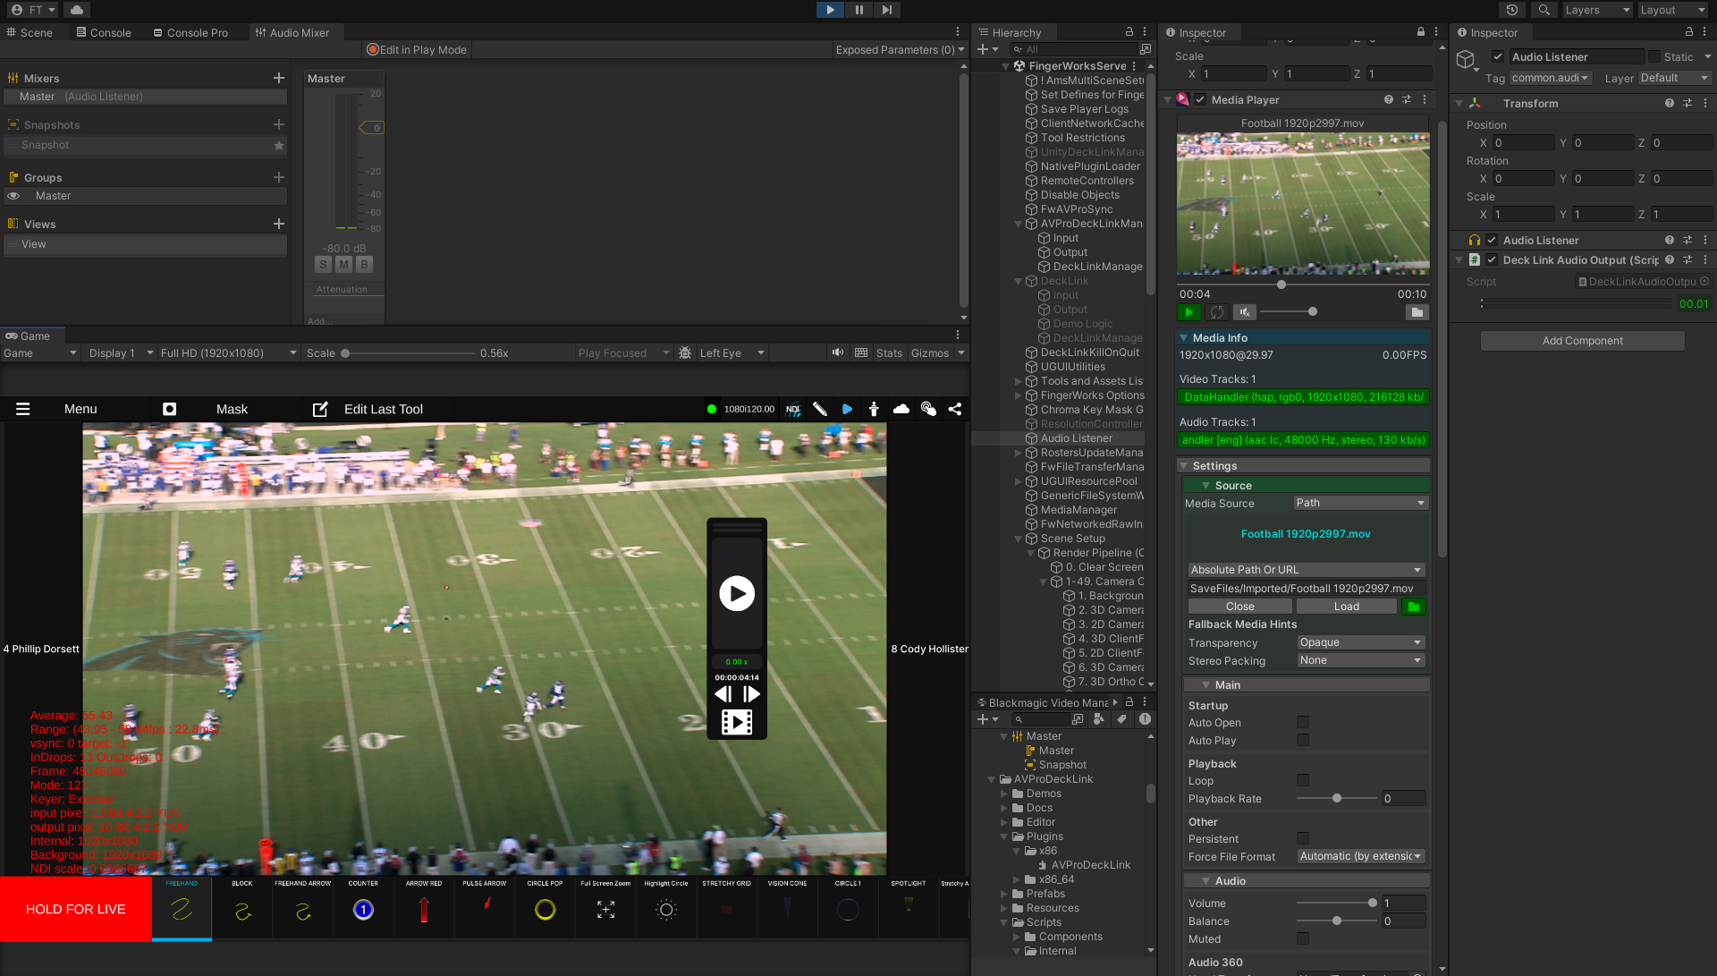Open the Transparency Opaque dropdown
Image resolution: width=1717 pixels, height=976 pixels.
click(x=1359, y=642)
